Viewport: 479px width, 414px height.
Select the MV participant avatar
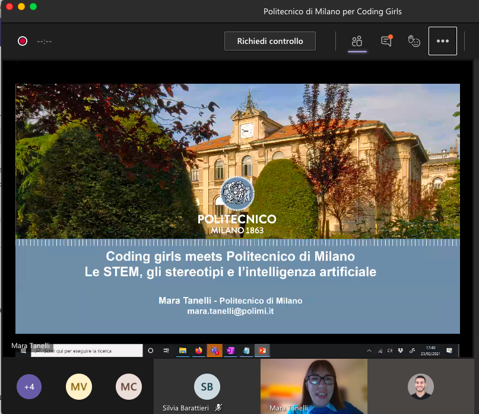[79, 387]
